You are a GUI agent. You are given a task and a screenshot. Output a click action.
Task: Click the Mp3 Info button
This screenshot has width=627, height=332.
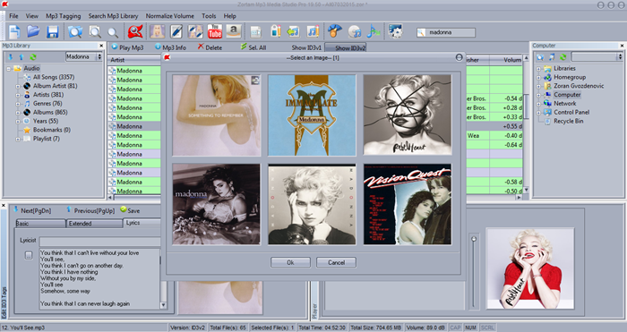click(x=171, y=47)
